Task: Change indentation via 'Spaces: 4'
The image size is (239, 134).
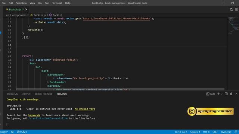Action: tap(195, 132)
